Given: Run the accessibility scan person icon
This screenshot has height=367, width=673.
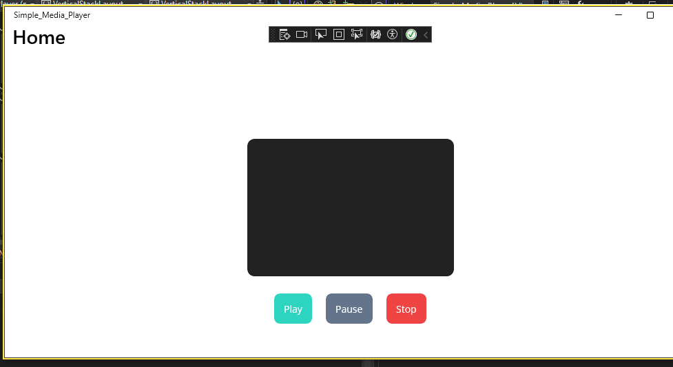Looking at the screenshot, I should pyautogui.click(x=393, y=34).
